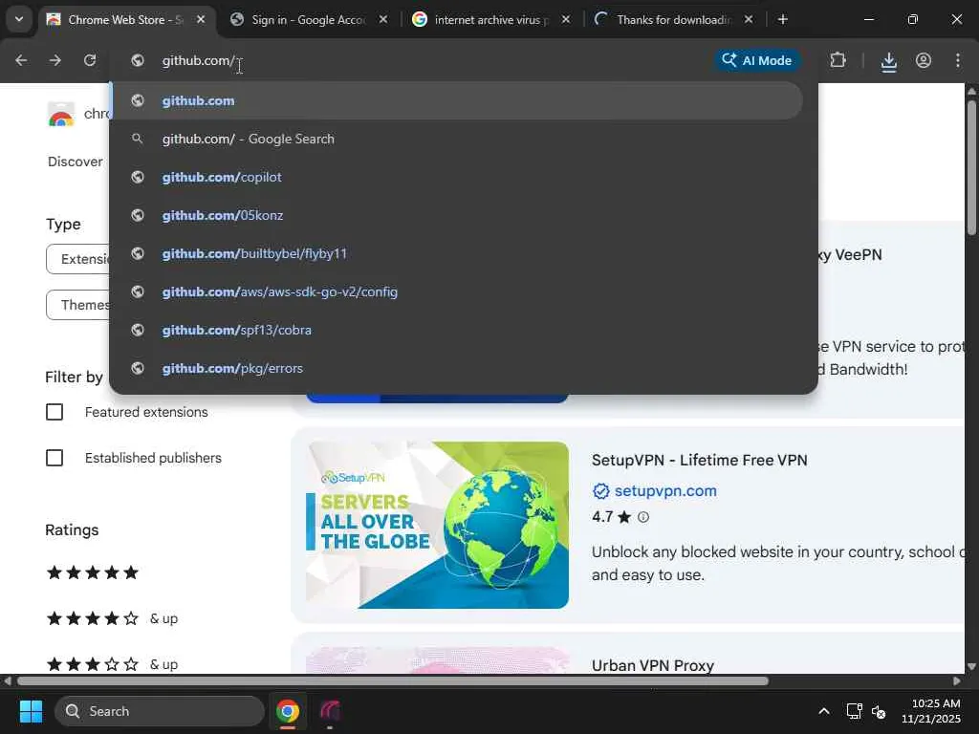Open the profile avatar icon
Viewport: 979px width, 734px height.
click(924, 60)
